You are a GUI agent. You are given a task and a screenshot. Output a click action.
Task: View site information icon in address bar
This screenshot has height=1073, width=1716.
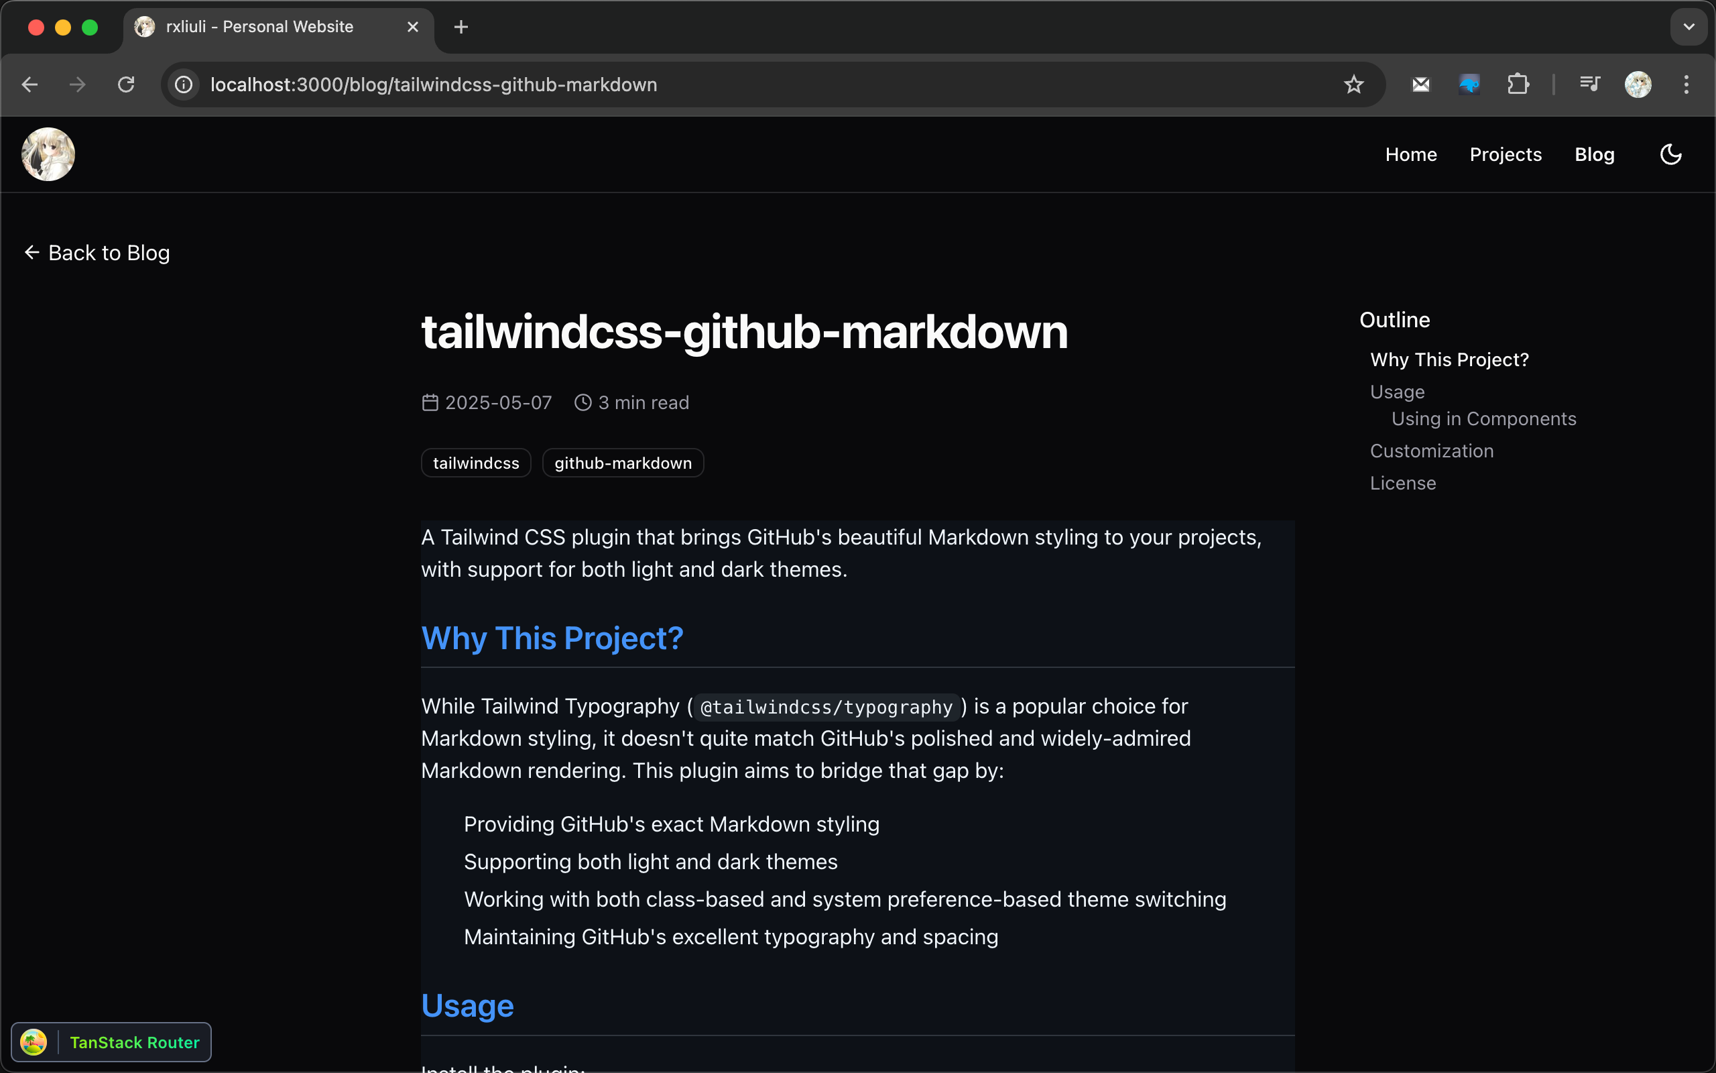click(184, 84)
